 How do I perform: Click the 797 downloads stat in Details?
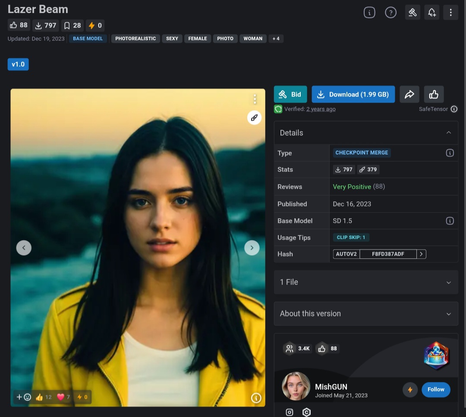point(344,169)
